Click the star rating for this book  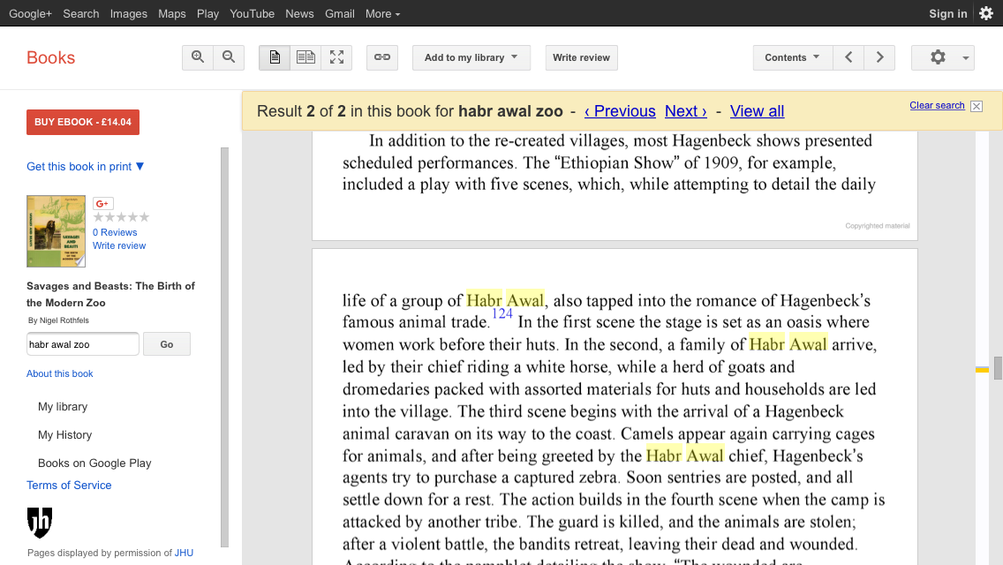[x=121, y=217]
